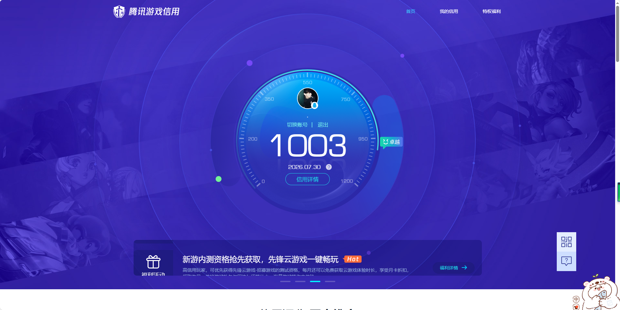
Task: Open the question-mark feedback chat icon
Action: pos(566,261)
